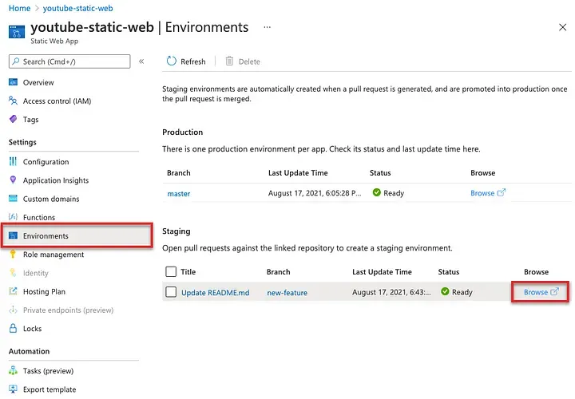The height and width of the screenshot is (399, 575).
Task: Click the magnifier icon in search box
Action: [x=16, y=61]
